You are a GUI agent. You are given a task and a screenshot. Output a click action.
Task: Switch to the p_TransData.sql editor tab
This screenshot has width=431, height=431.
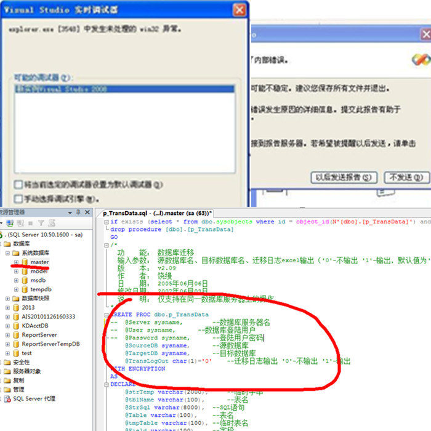(157, 213)
